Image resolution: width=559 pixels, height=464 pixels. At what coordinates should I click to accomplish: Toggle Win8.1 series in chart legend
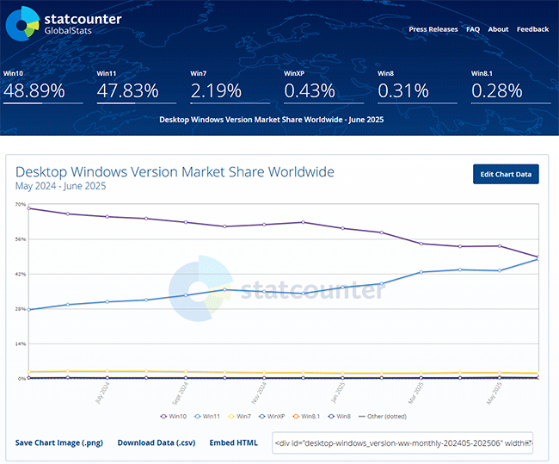pyautogui.click(x=306, y=416)
